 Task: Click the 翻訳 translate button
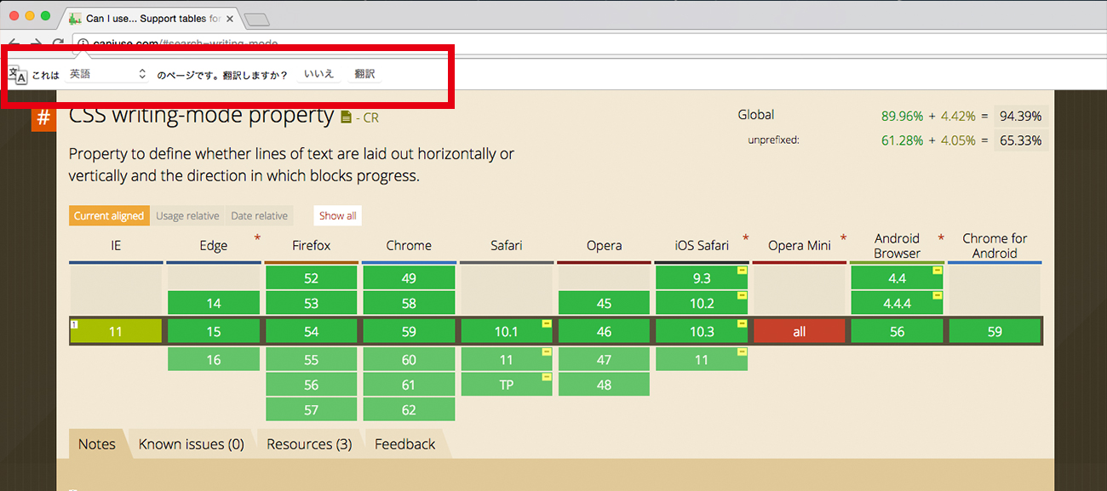364,74
